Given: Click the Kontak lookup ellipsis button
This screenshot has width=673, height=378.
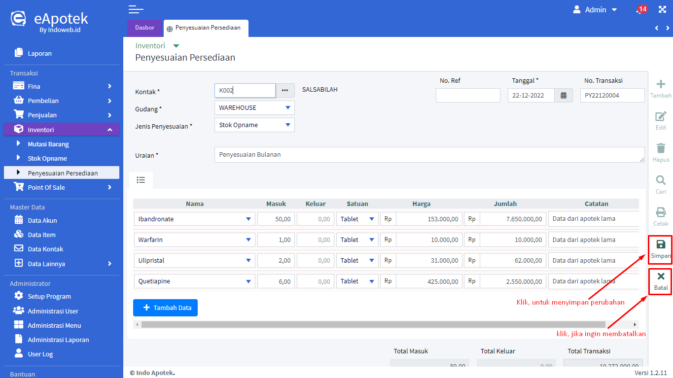Looking at the screenshot, I should pos(284,91).
